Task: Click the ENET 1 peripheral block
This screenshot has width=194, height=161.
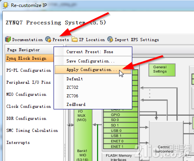Action: tap(121, 147)
